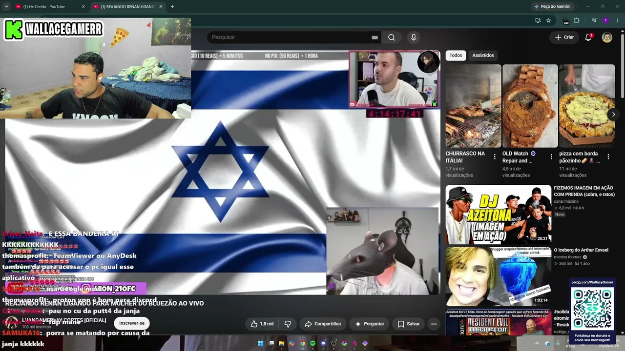
Task: Open the OLD Watch Repair short
Action: (530, 106)
